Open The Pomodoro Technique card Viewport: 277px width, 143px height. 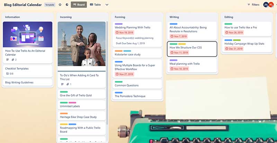tap(130, 96)
